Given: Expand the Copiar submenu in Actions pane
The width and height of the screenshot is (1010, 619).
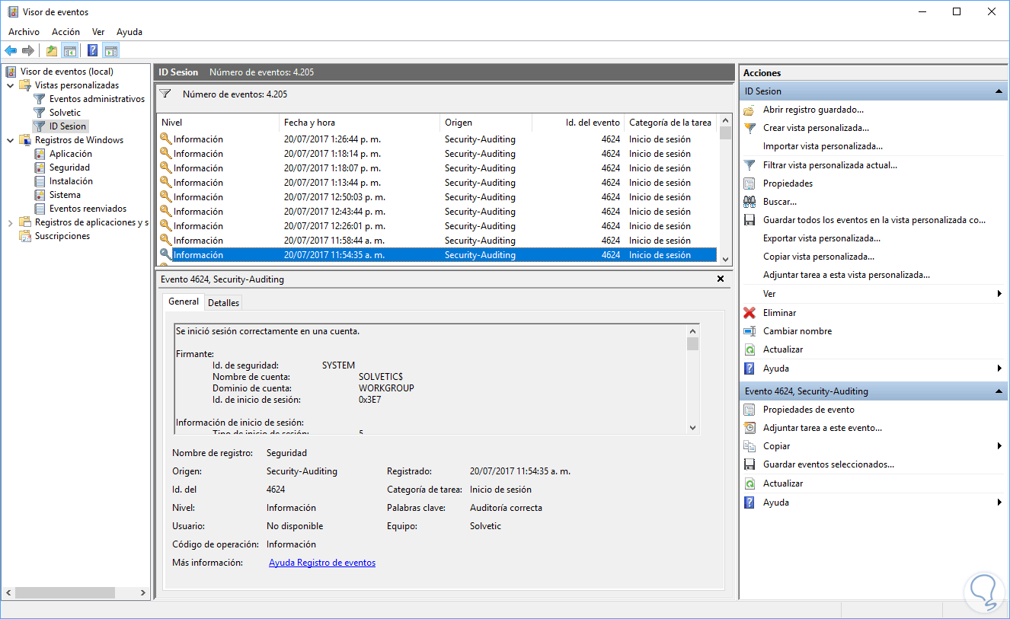Looking at the screenshot, I should click(999, 446).
